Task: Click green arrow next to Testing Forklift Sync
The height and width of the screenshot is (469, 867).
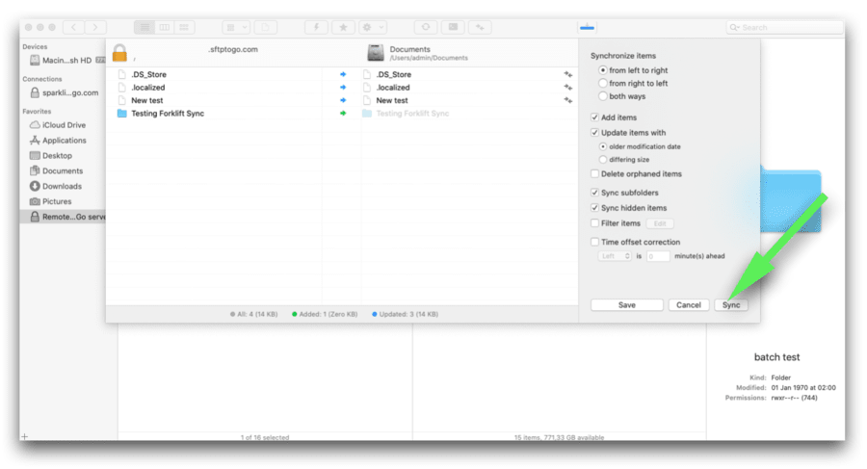Action: pos(343,114)
